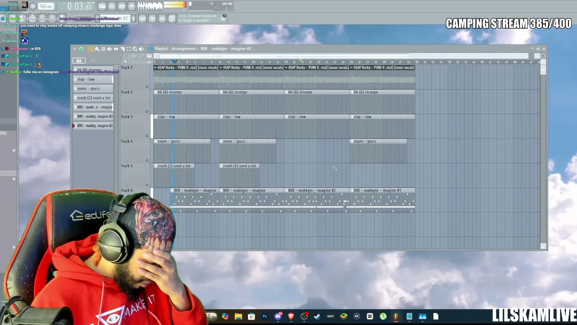Click the song time display 0:03:83
This screenshot has width=577, height=325.
(80, 6)
